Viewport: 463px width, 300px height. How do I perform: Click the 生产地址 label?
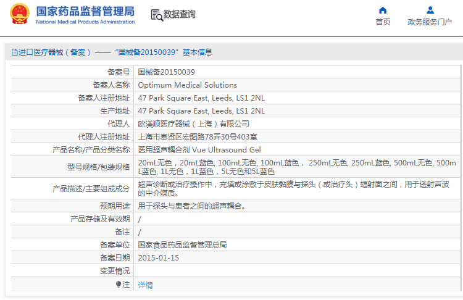click(x=115, y=111)
